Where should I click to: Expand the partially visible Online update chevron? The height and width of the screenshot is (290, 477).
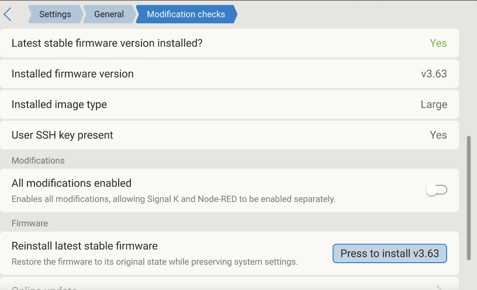[x=440, y=287]
